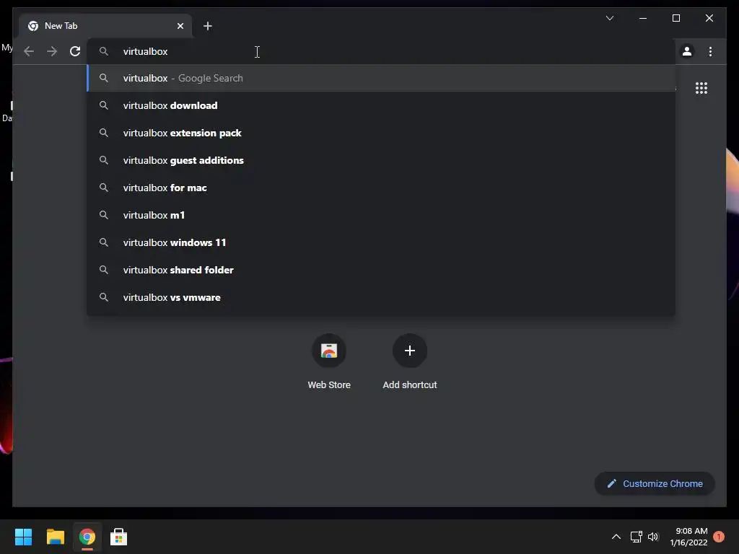
Task: Close the New Tab tab
Action: click(180, 26)
